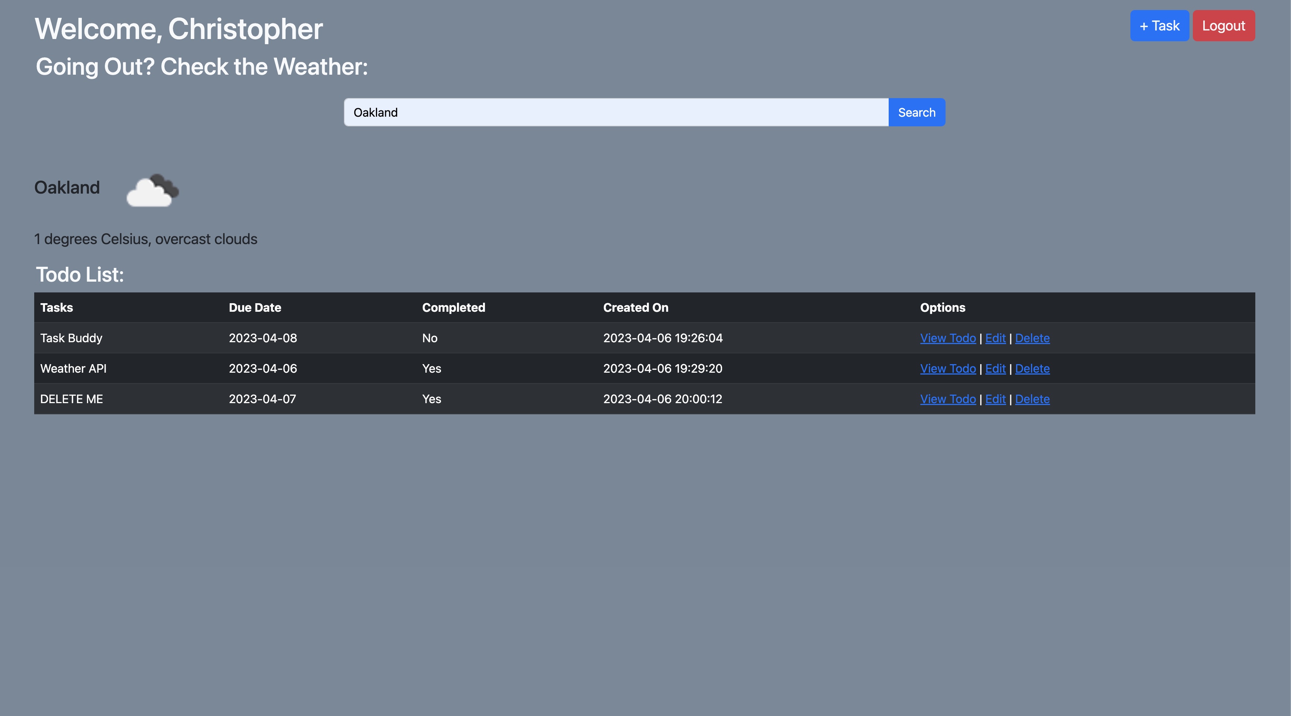Viewport: 1291px width, 716px height.
Task: Delete the DELETE ME task
Action: [1032, 399]
